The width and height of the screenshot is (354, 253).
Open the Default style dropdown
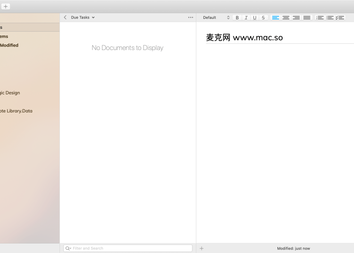coord(216,17)
